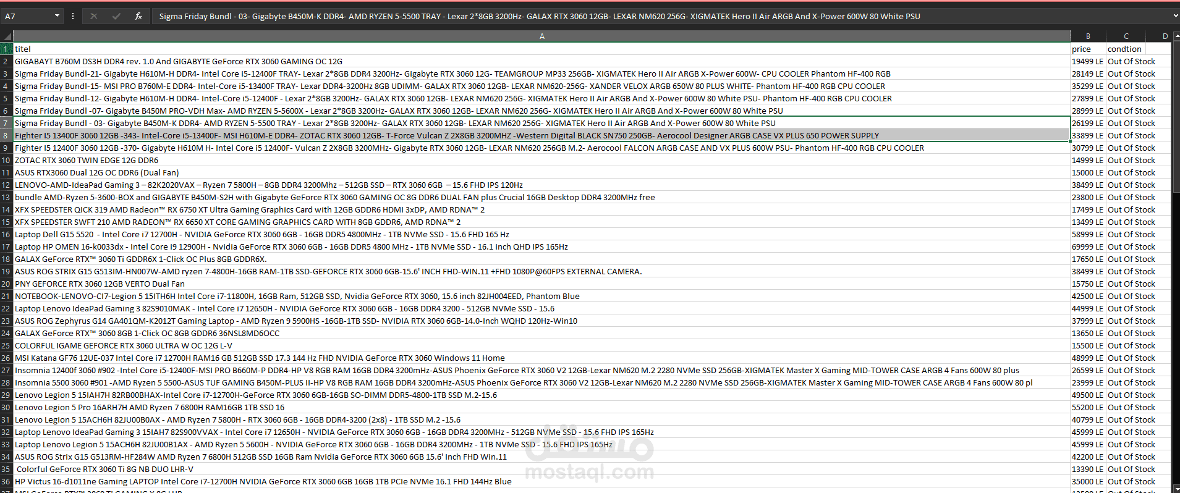
Task: Select the 19499 LE price cell
Action: 1088,61
